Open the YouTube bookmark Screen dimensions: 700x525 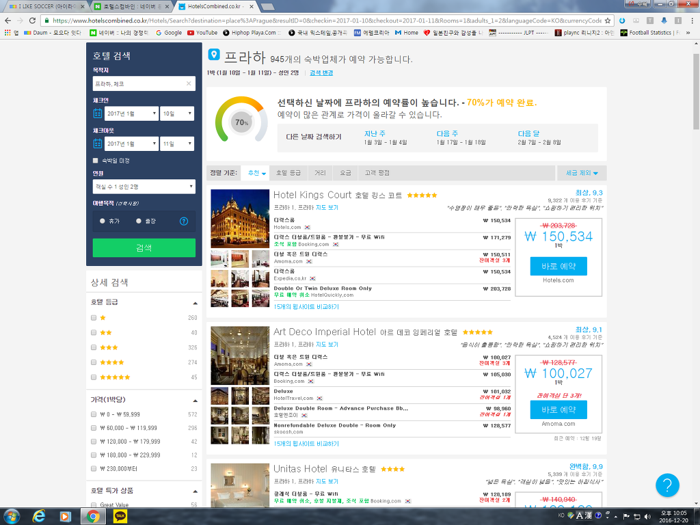pos(202,33)
